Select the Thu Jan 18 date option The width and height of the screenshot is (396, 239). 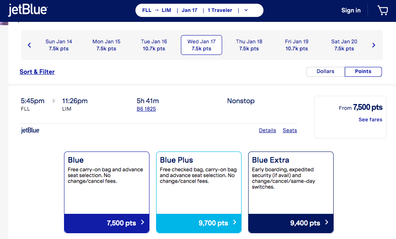(x=249, y=45)
